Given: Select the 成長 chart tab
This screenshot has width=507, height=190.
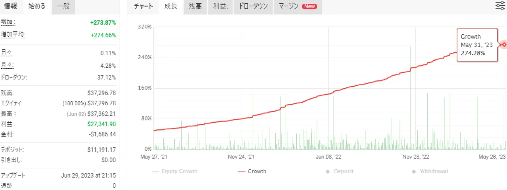Looking at the screenshot, I should click(171, 6).
